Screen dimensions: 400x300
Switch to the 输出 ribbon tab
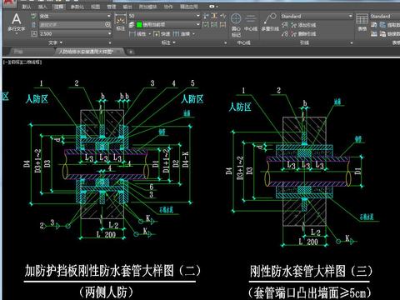click(x=127, y=7)
